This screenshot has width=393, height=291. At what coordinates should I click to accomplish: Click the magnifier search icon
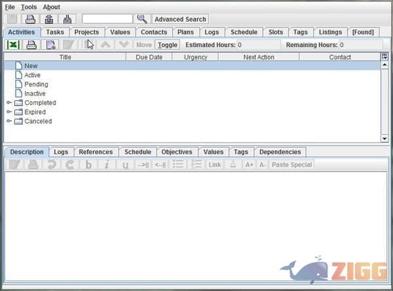[141, 19]
